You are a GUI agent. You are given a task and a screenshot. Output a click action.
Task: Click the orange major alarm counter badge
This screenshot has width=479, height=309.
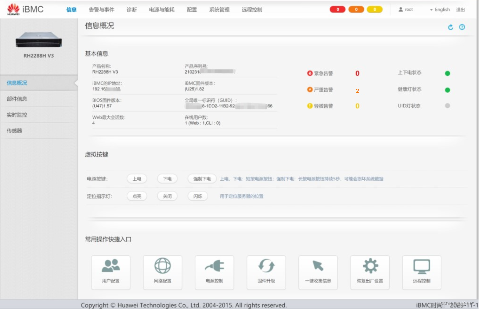356,9
